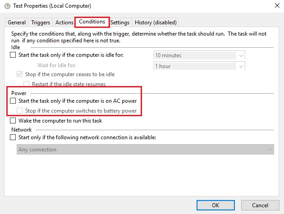The height and width of the screenshot is (214, 284).
Task: Enable start task only if computer idle
Action: (13, 55)
